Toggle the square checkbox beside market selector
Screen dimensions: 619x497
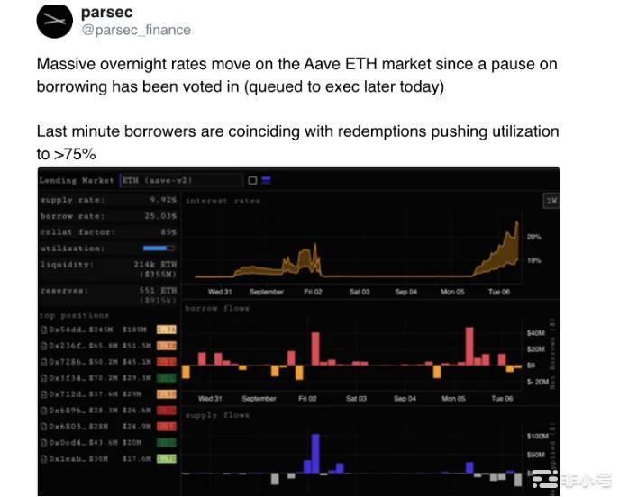pyautogui.click(x=252, y=180)
